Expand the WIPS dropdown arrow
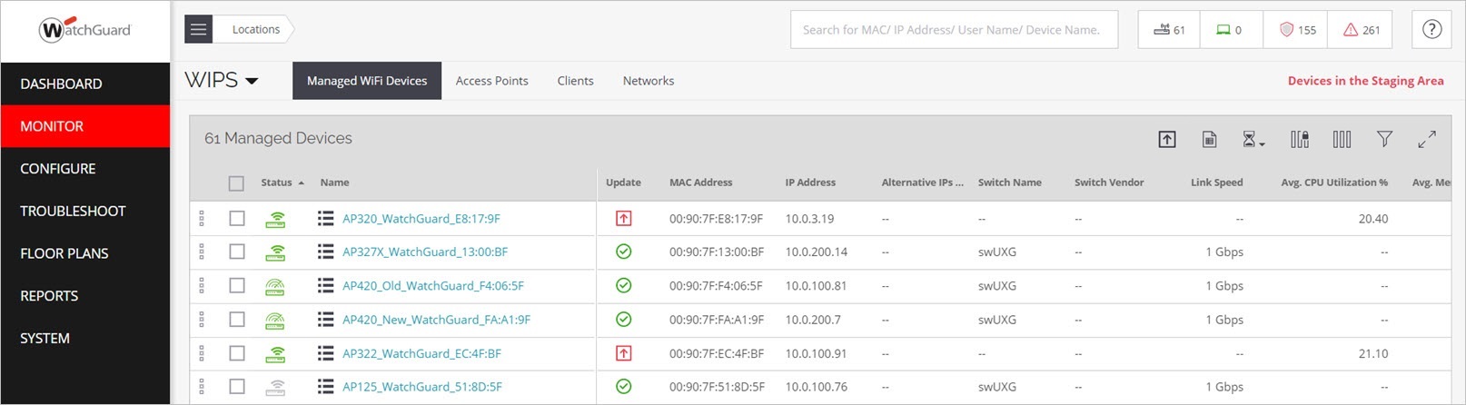The height and width of the screenshot is (405, 1466). 252,81
